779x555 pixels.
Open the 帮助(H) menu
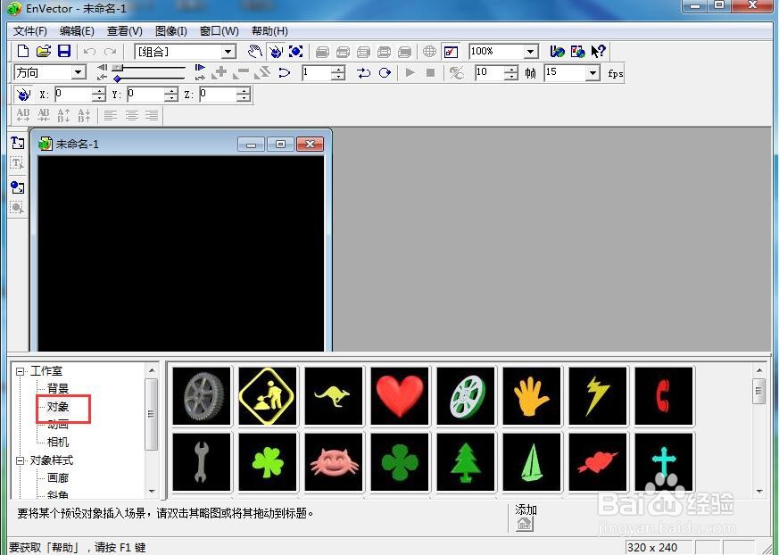(269, 31)
